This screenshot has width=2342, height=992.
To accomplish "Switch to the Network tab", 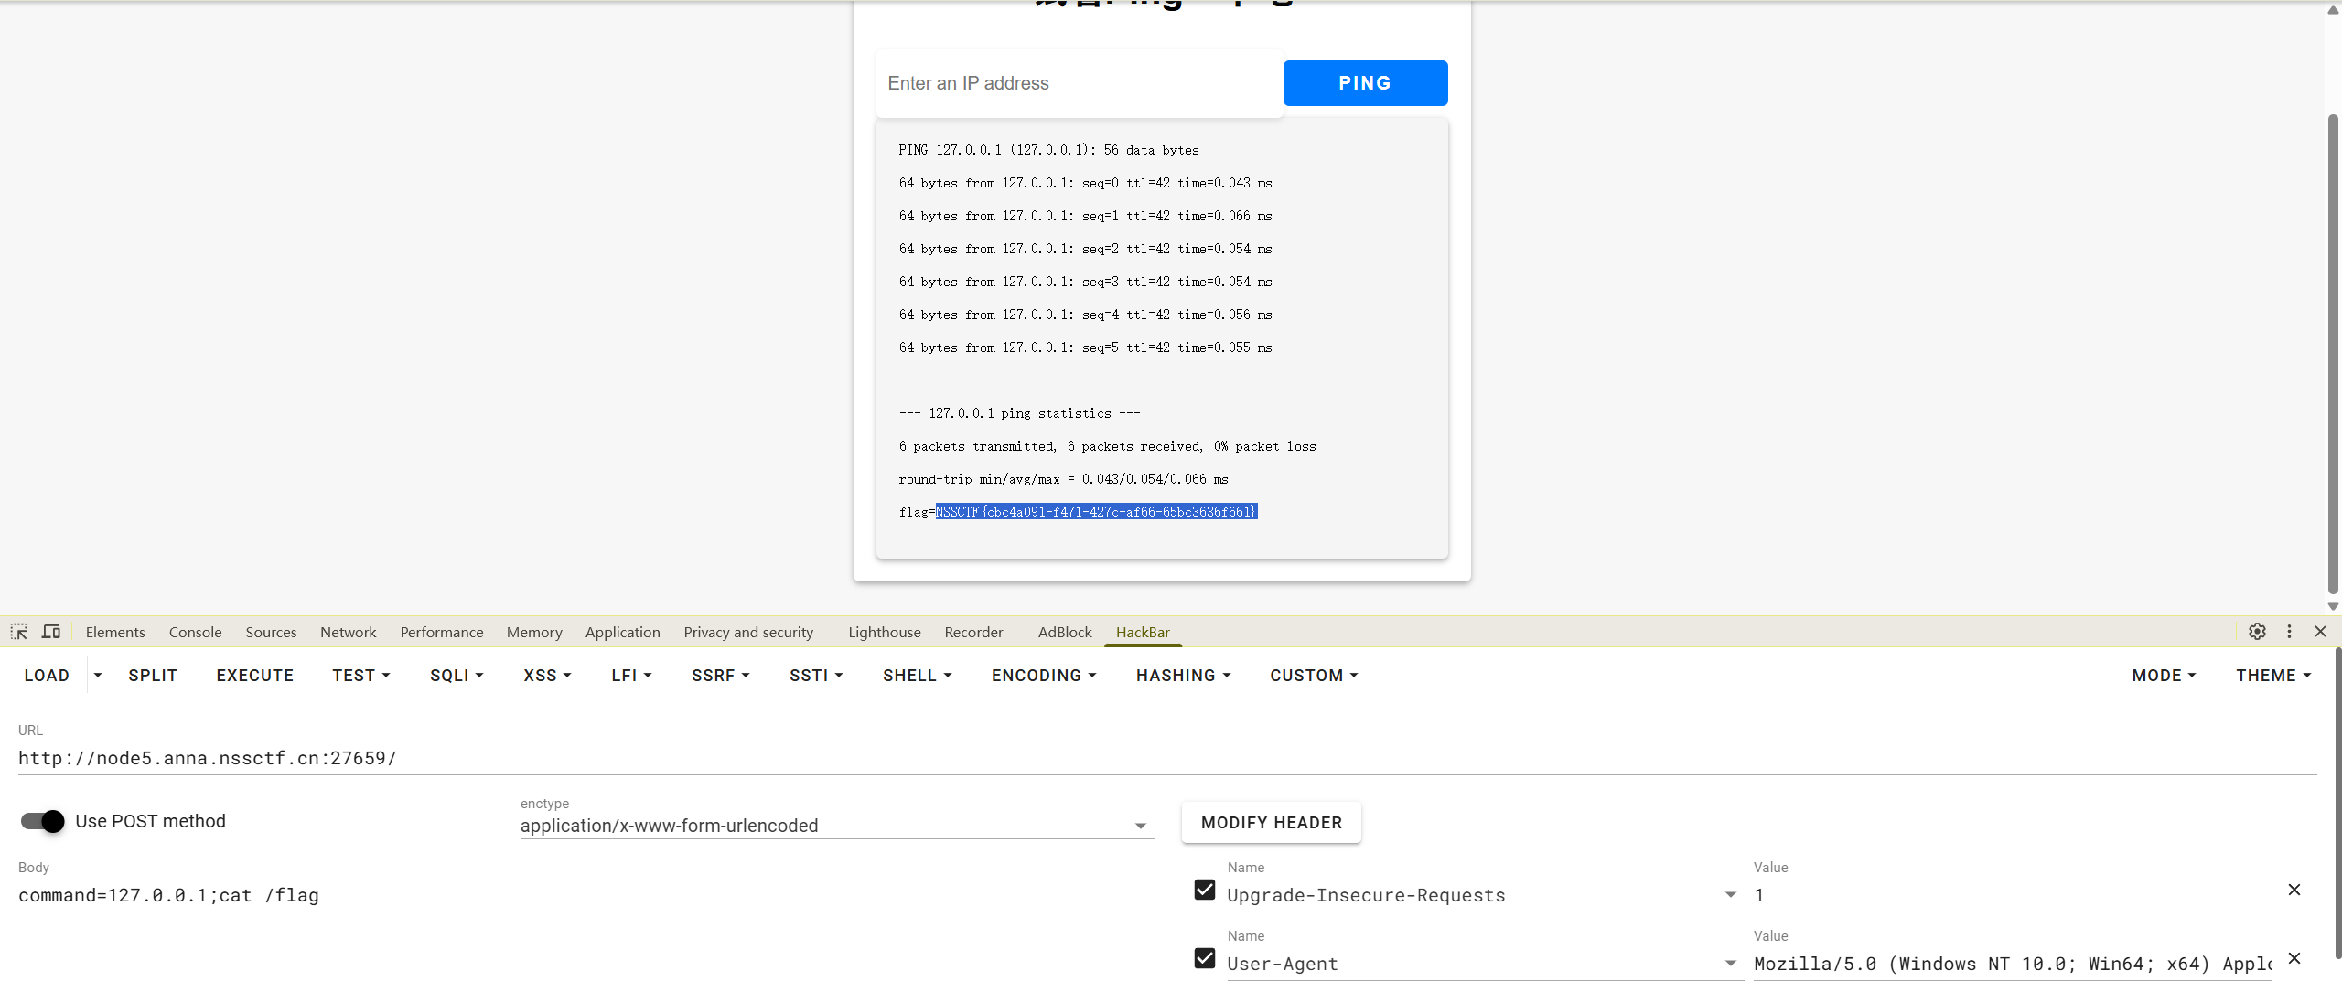I will tap(348, 632).
